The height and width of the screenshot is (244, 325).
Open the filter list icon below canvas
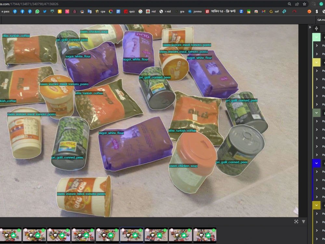click(x=304, y=222)
